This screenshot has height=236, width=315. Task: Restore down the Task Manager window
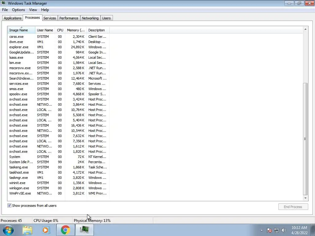(x=299, y=3)
